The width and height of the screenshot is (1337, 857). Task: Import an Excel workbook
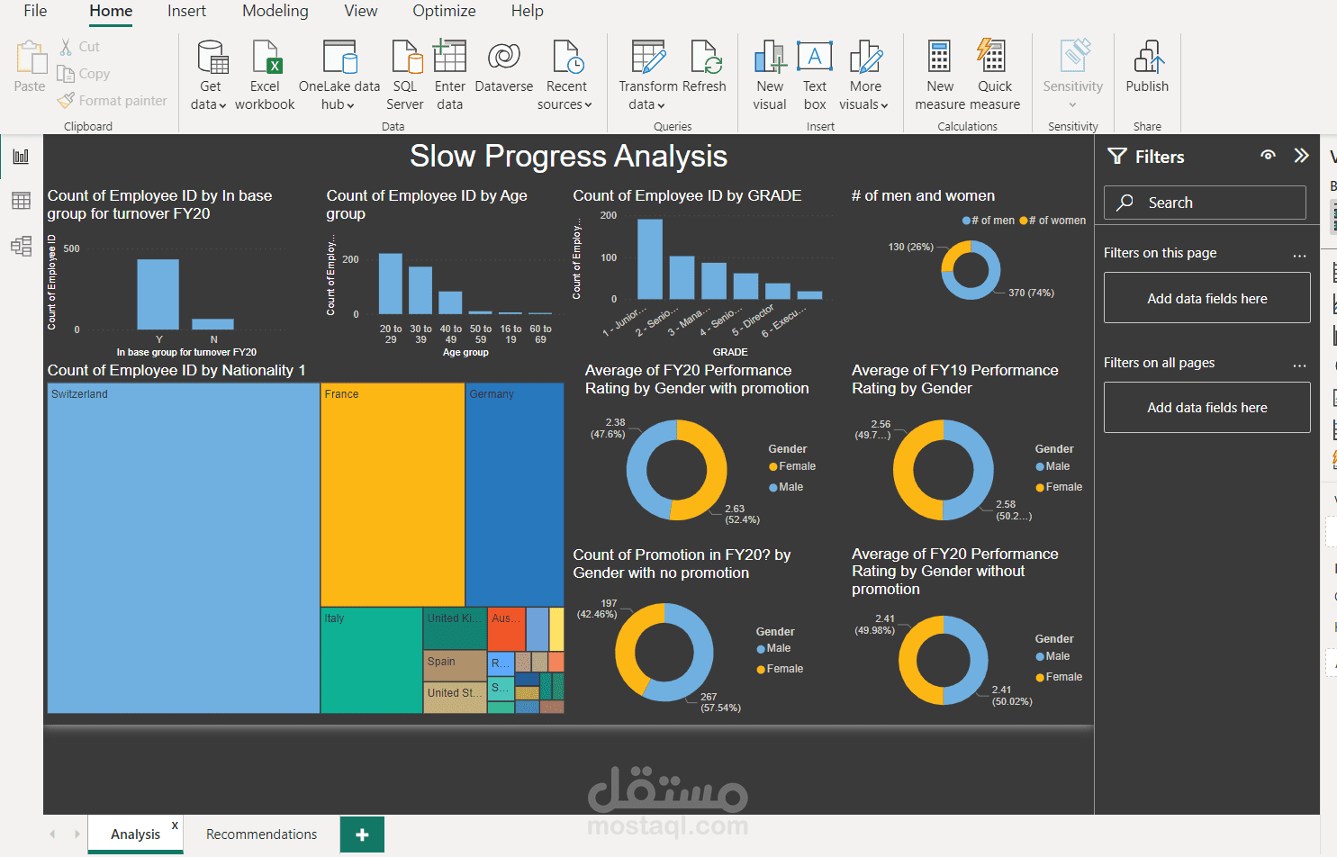(264, 72)
